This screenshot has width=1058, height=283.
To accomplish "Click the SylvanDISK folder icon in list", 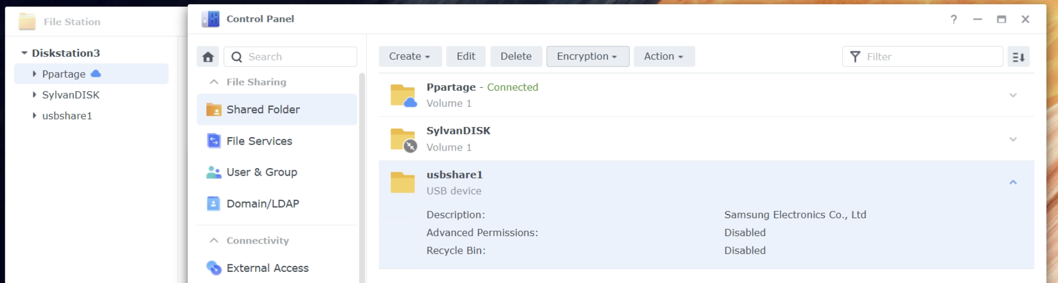I will pos(403,139).
